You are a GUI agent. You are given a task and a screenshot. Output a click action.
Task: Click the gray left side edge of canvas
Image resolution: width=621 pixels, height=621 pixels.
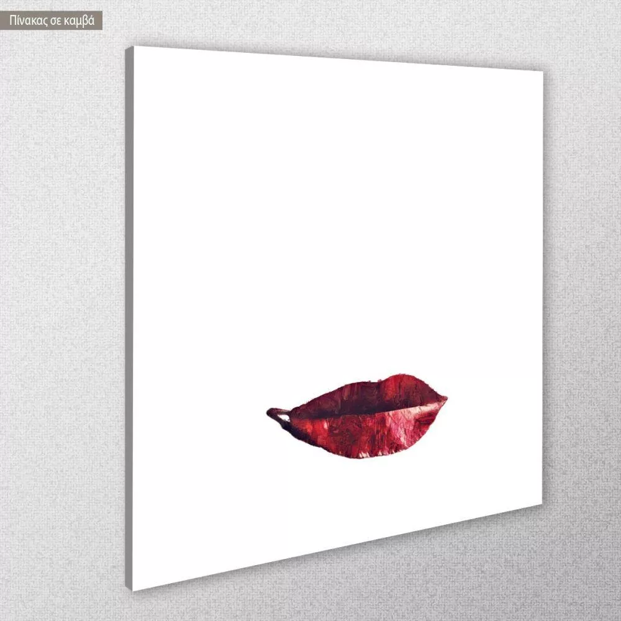129,310
